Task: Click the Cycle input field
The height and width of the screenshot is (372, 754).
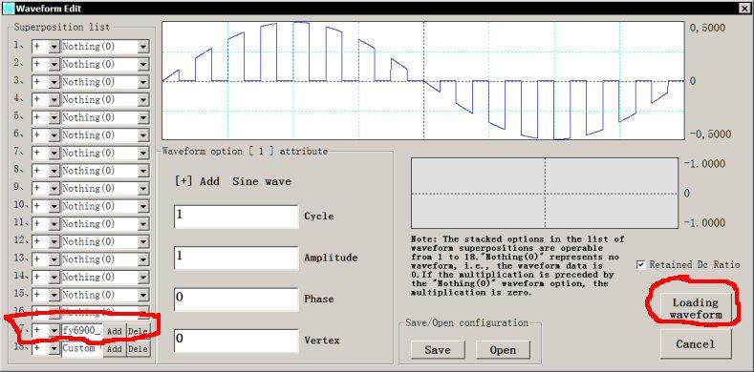Action: tap(236, 217)
